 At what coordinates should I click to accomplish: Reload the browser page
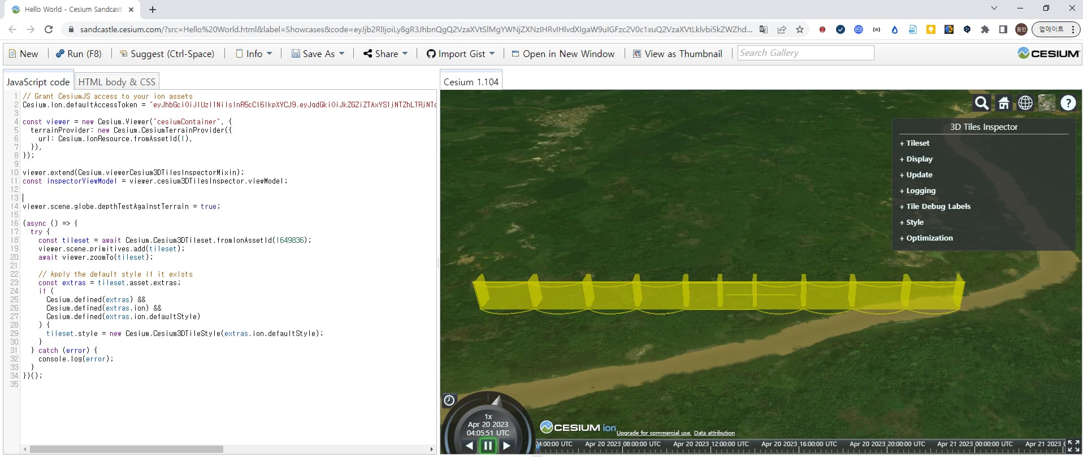pyautogui.click(x=49, y=29)
